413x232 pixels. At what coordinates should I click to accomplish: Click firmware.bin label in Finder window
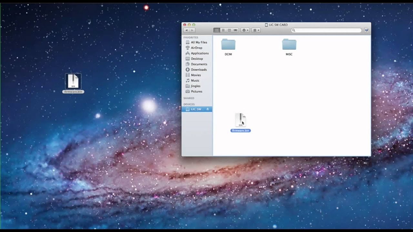point(240,130)
